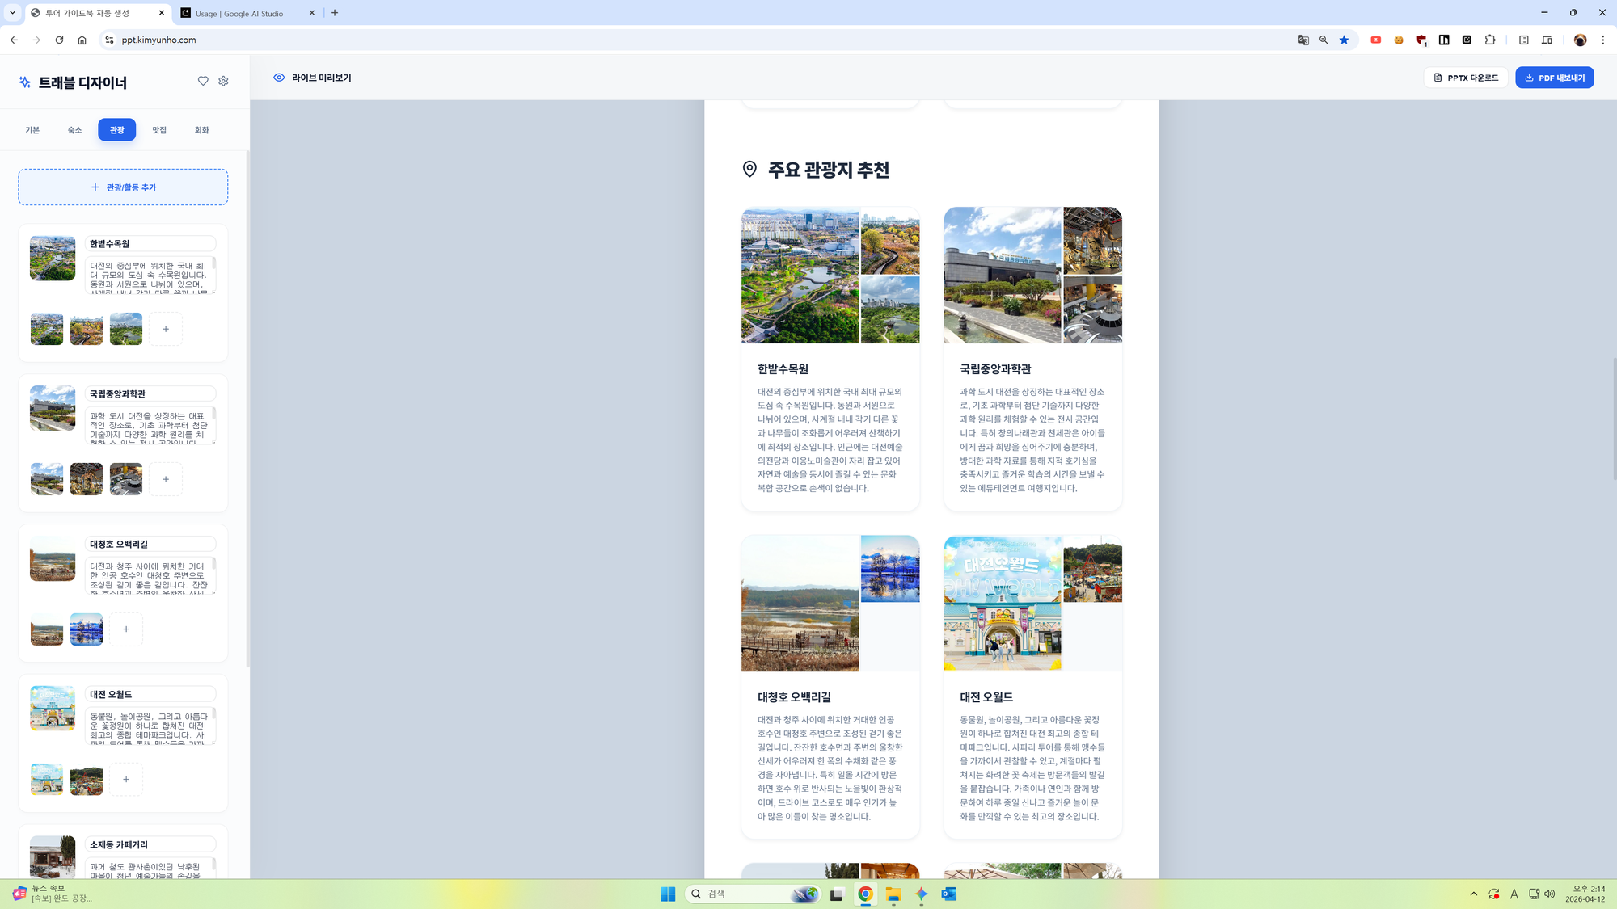This screenshot has width=1617, height=909.
Task: Click the live preview eye icon
Action: 279,78
